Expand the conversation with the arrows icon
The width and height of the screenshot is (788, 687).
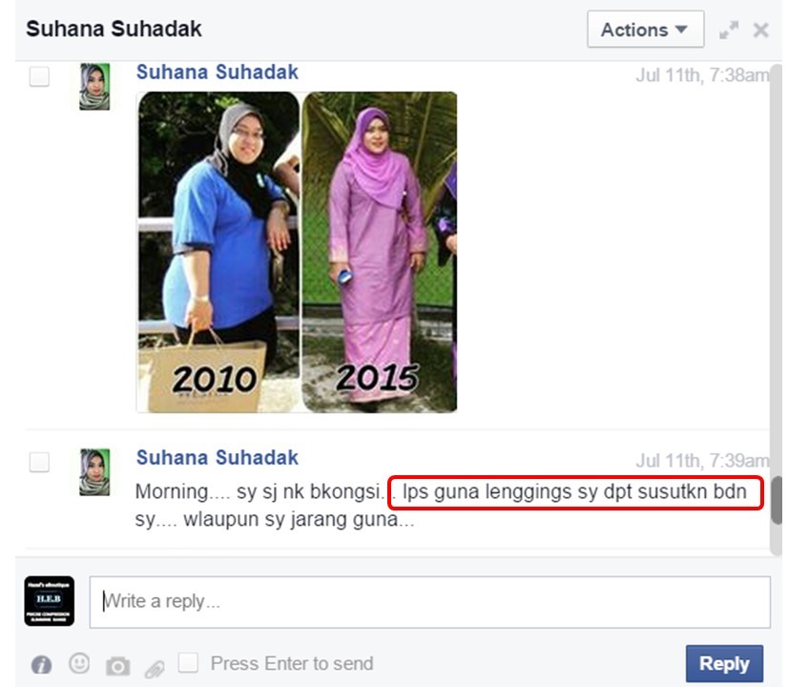click(728, 31)
